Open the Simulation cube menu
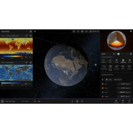 pyautogui.click(x=116, y=101)
